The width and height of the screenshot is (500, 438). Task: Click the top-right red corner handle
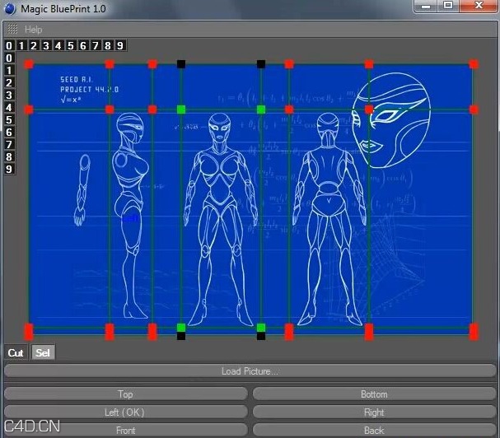[474, 63]
